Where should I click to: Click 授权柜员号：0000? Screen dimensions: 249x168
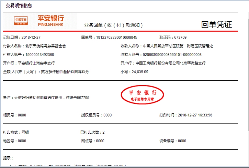(96, 115)
